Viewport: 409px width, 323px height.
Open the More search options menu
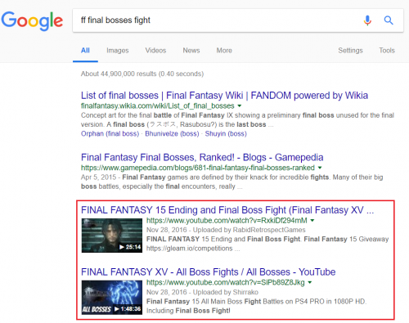coord(224,51)
